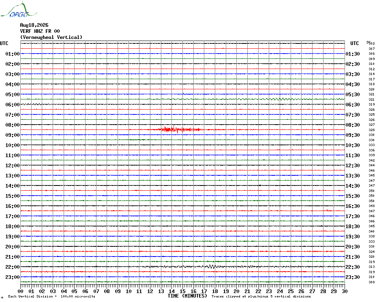Click the black wiggle at start of the 06:00 trace
Viewport: 377px width, 302px height.
(x=31, y=104)
